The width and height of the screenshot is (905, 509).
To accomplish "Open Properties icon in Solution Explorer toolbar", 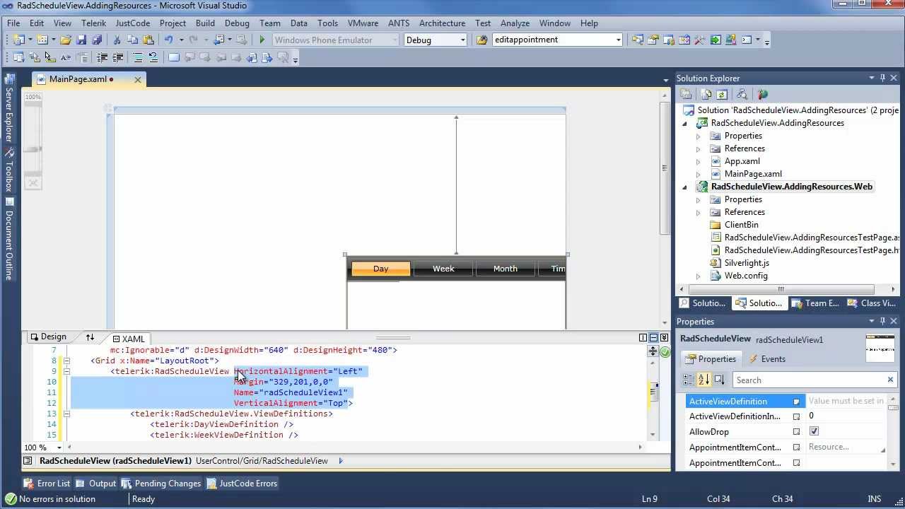I will pyautogui.click(x=685, y=94).
